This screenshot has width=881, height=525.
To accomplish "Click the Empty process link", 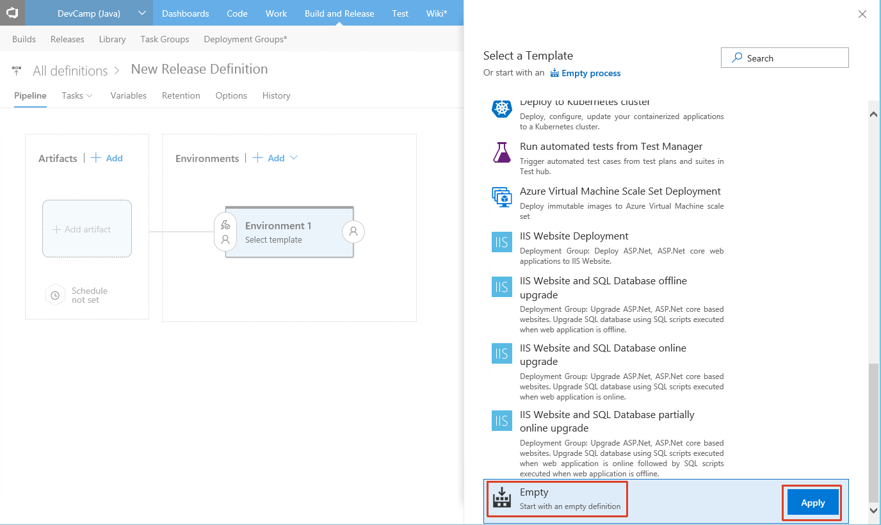I will point(585,73).
